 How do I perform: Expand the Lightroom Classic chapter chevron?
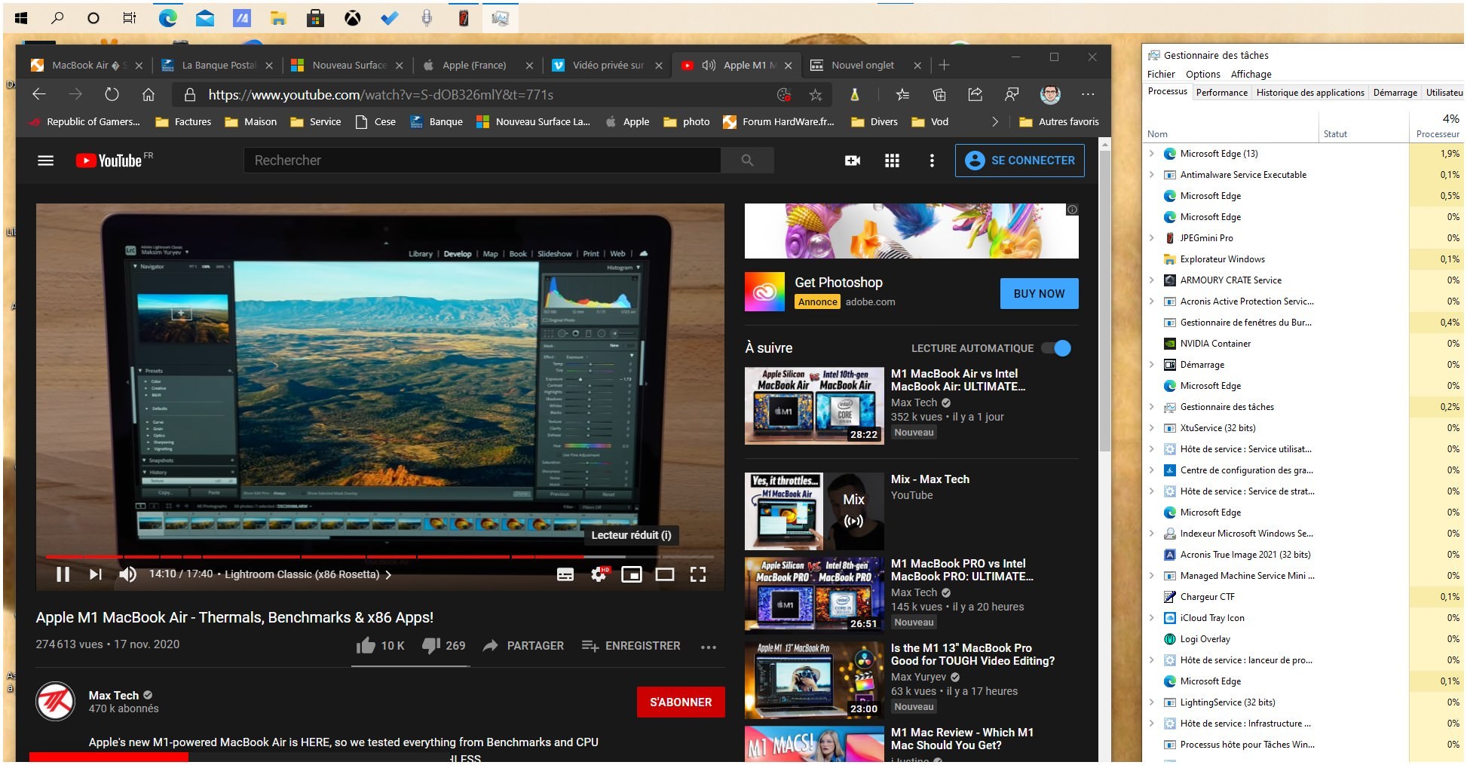point(388,574)
